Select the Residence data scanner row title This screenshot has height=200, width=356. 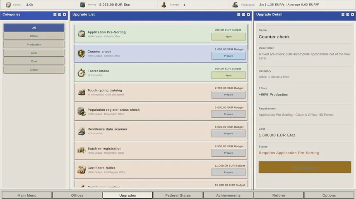[107, 129]
